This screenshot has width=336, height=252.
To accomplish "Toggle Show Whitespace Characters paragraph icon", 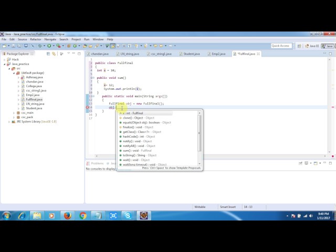I will pos(130,46).
